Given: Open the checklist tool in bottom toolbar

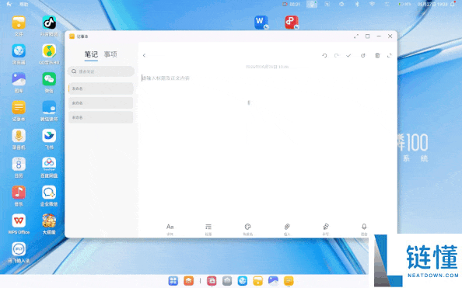Looking at the screenshot, I should click(x=208, y=229).
